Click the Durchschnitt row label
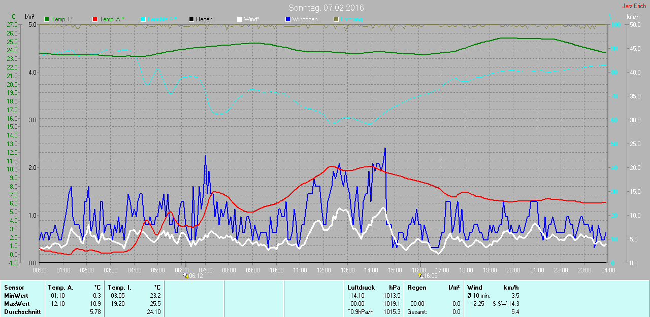The width and height of the screenshot is (650, 317). pos(21,312)
